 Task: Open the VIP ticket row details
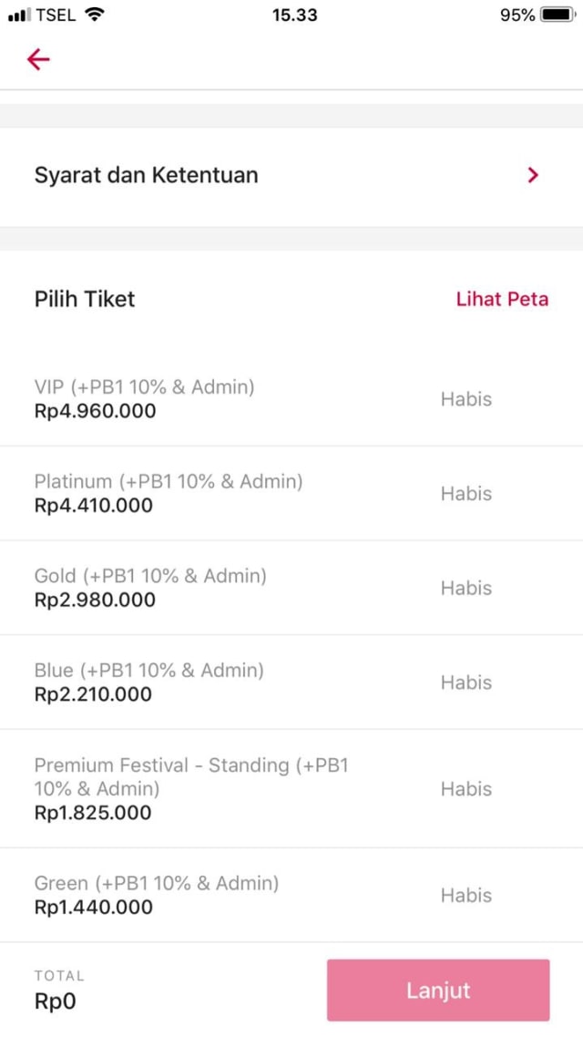click(x=146, y=398)
